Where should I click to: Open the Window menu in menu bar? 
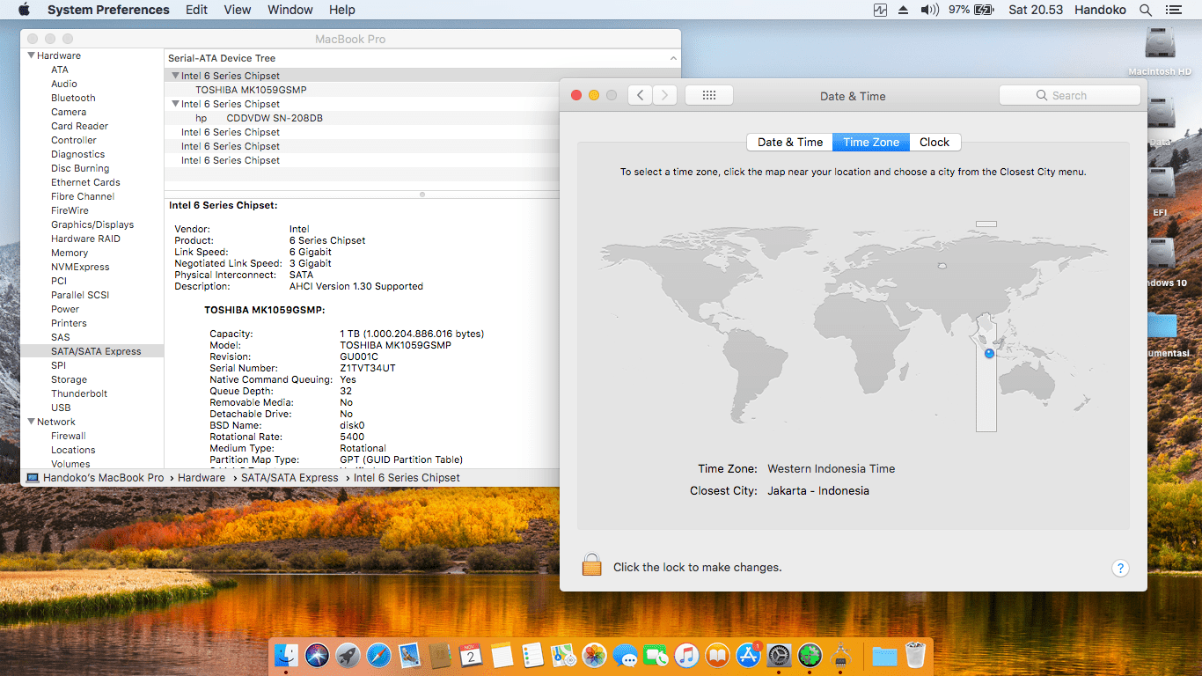coord(290,10)
